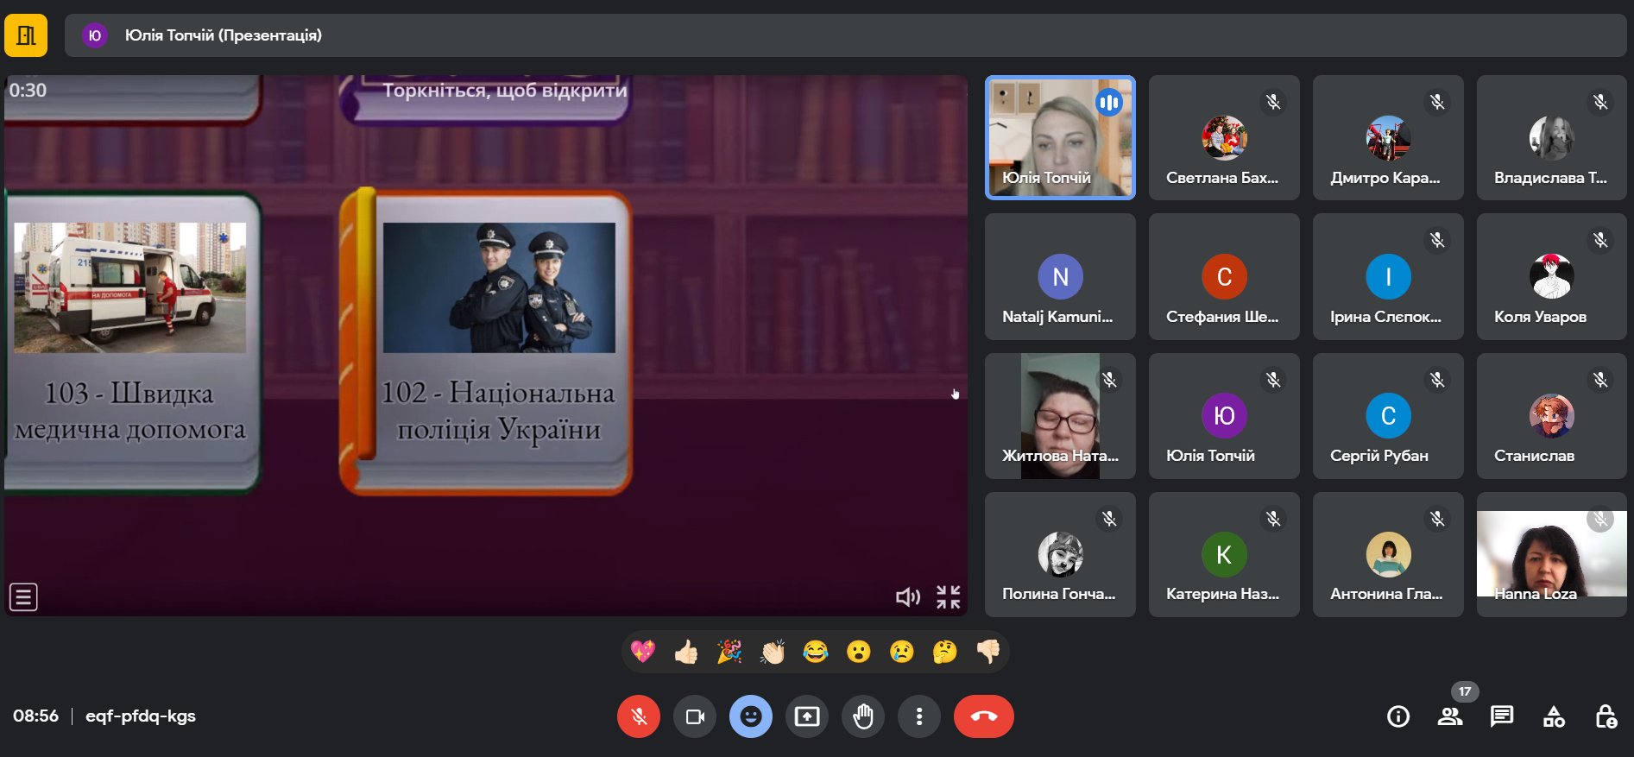Open the chat with everyone panel
The image size is (1634, 757).
tap(1502, 716)
